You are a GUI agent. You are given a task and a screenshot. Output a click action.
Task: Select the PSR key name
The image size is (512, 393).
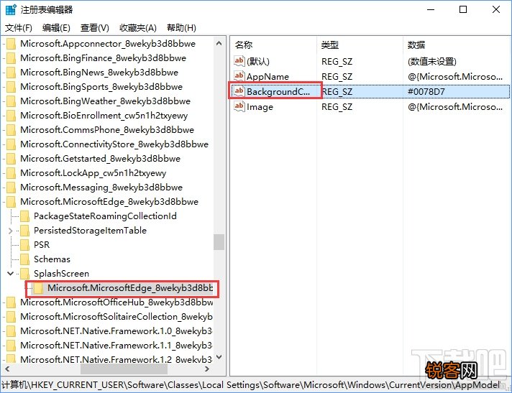click(x=42, y=245)
